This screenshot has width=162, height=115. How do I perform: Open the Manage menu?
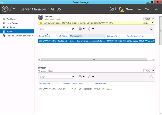pyautogui.click(x=129, y=9)
